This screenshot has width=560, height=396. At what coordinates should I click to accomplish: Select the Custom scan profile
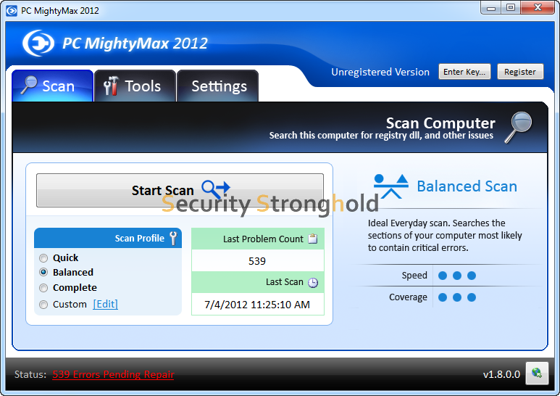(x=43, y=305)
